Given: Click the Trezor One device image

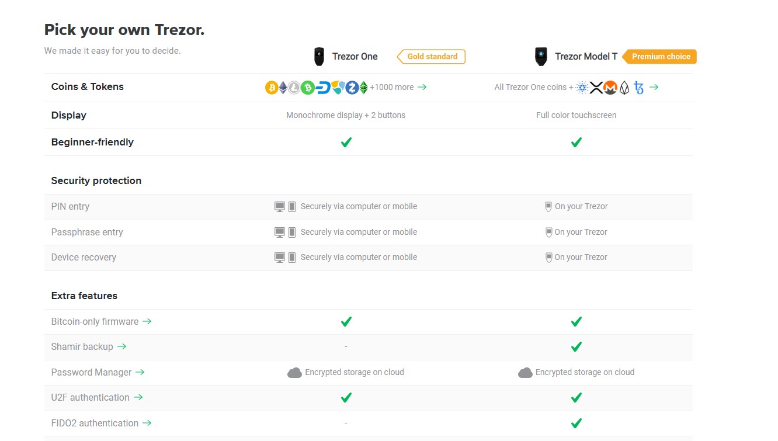Looking at the screenshot, I should coord(319,57).
